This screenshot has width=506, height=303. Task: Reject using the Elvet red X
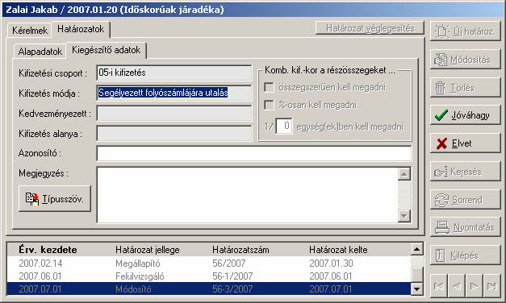466,143
